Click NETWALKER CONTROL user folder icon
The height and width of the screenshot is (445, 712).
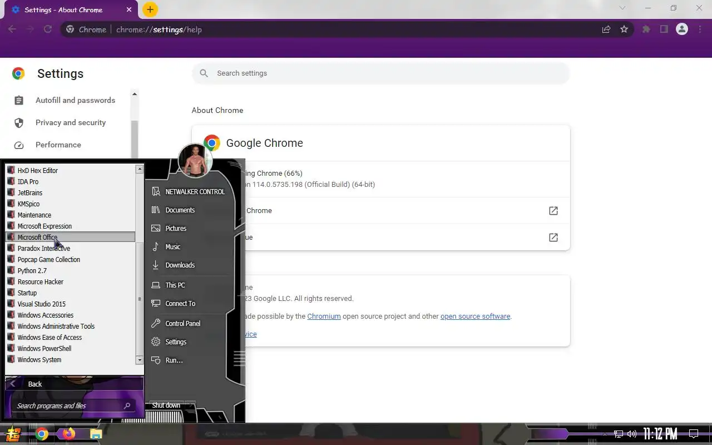pyautogui.click(x=156, y=191)
